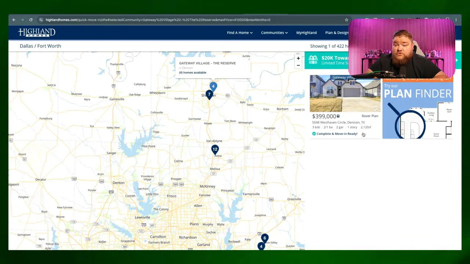Reload the page with the refresh icon
Viewport: 470px width, 264px height.
pos(31,20)
